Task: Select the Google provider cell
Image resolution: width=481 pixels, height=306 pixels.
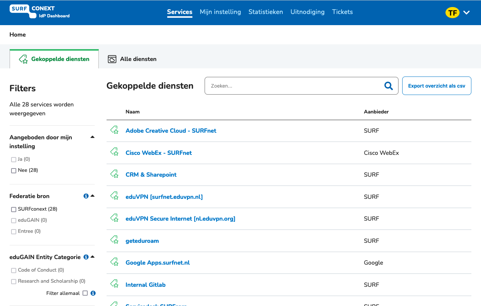Action: click(x=373, y=262)
